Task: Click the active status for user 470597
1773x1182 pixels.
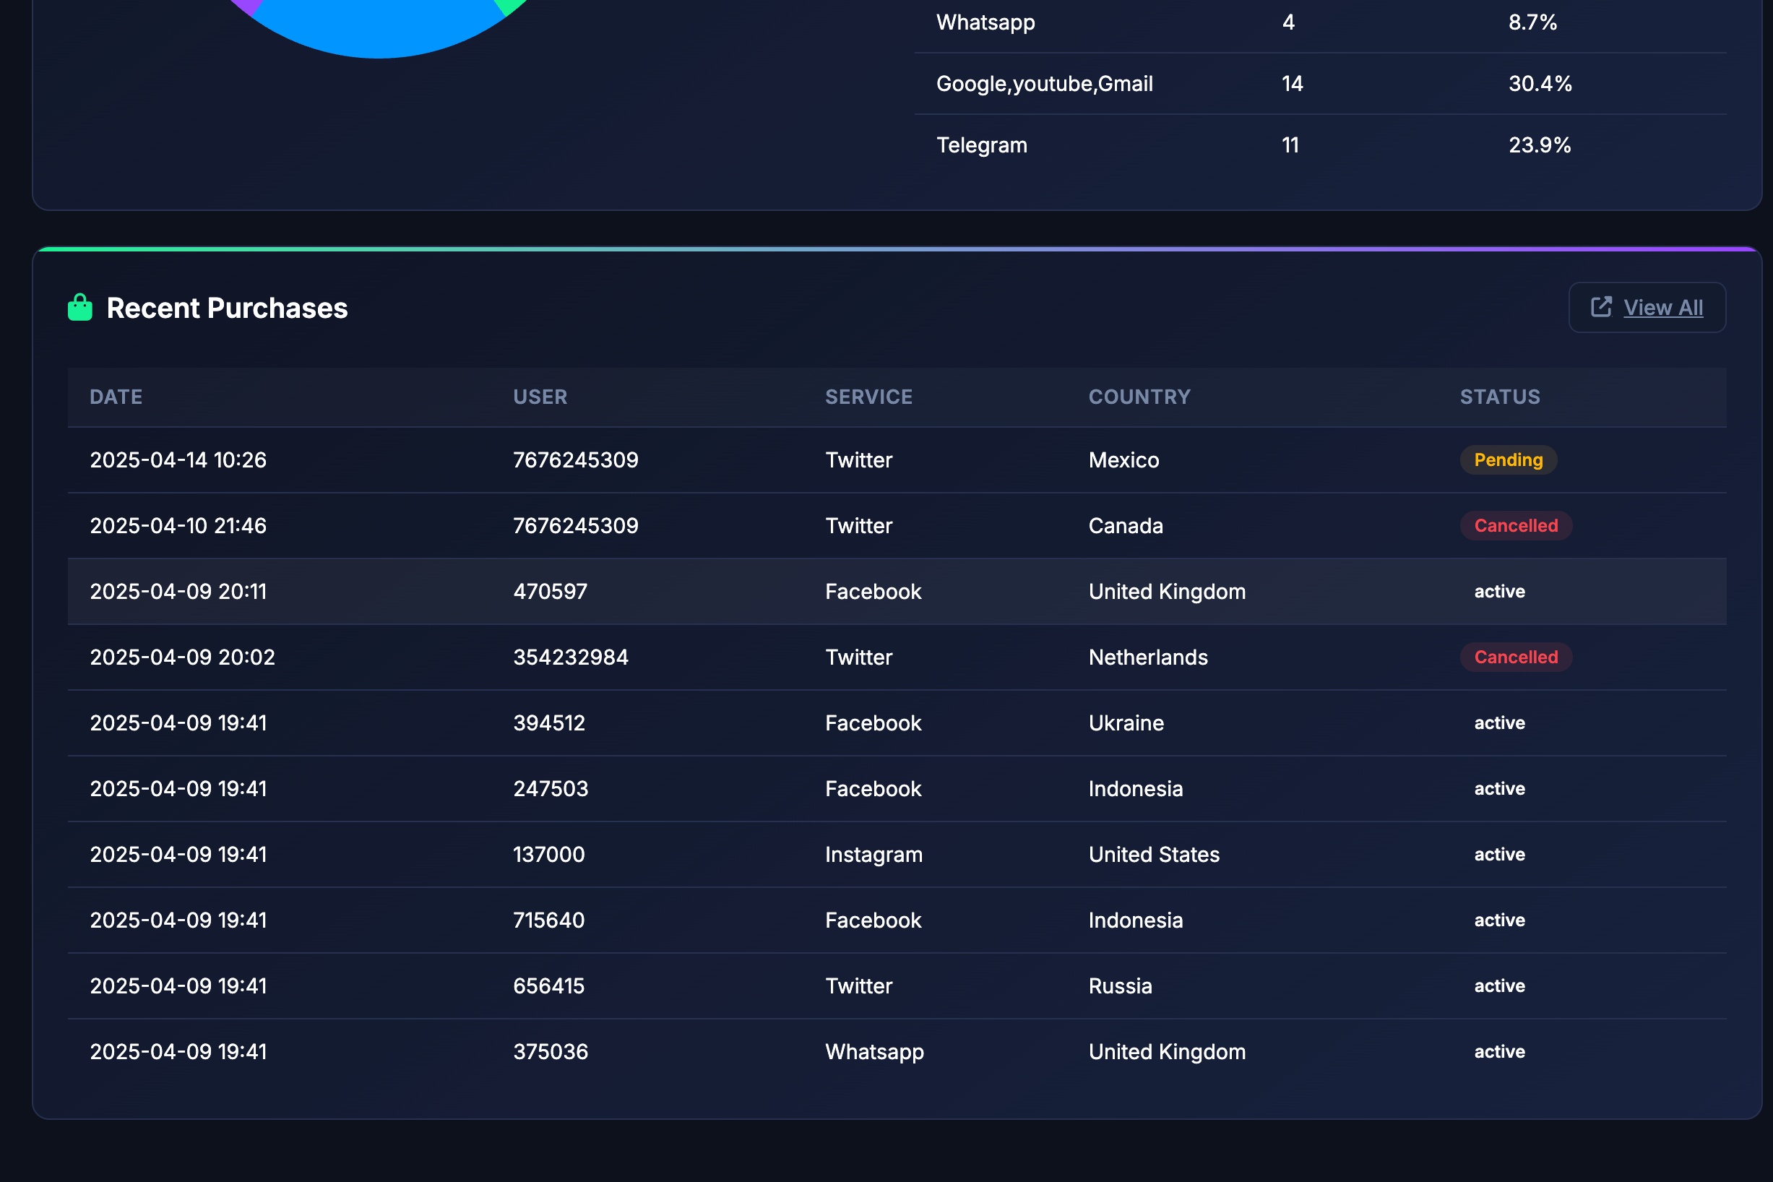Action: click(1499, 592)
